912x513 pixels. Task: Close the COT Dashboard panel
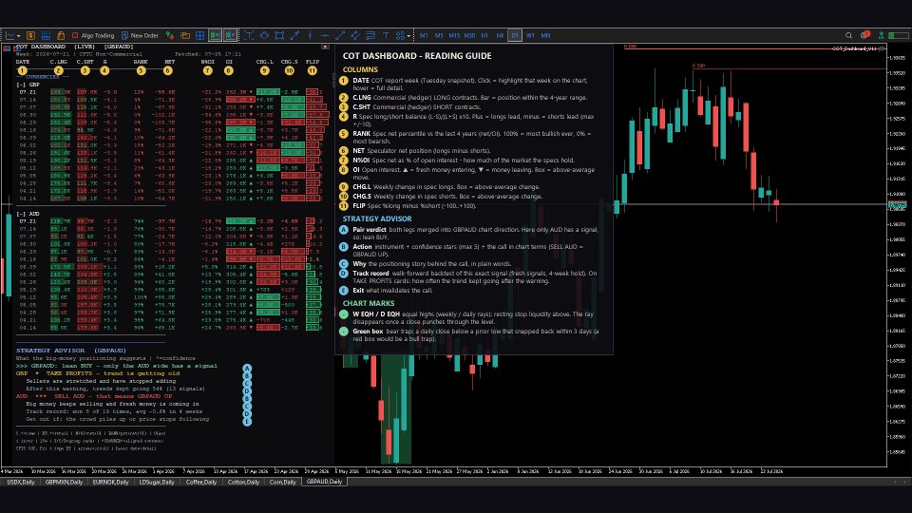tap(325, 47)
